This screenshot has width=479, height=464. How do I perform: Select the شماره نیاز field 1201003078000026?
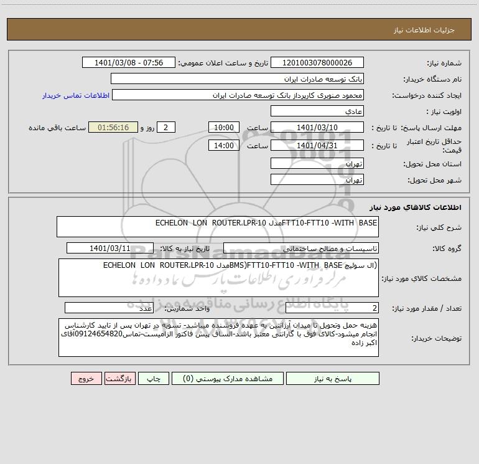click(x=317, y=63)
